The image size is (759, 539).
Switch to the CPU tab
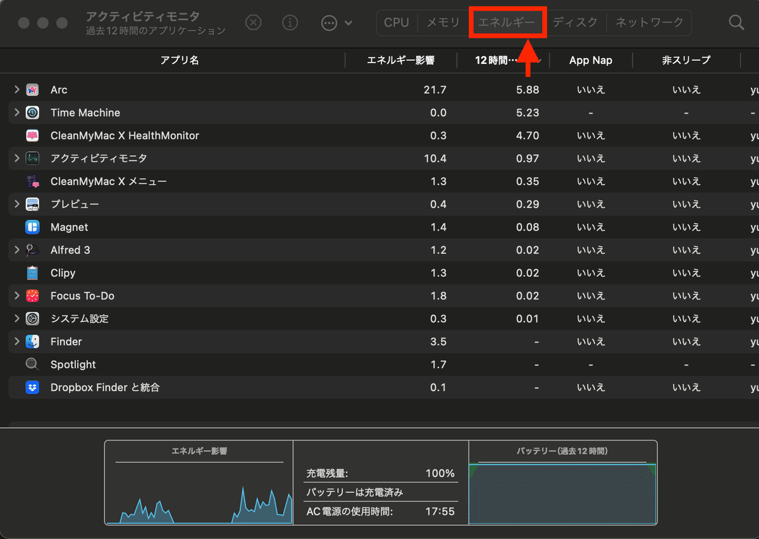pos(397,23)
